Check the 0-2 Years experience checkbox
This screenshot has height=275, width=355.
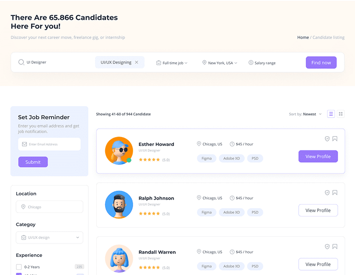tap(19, 267)
